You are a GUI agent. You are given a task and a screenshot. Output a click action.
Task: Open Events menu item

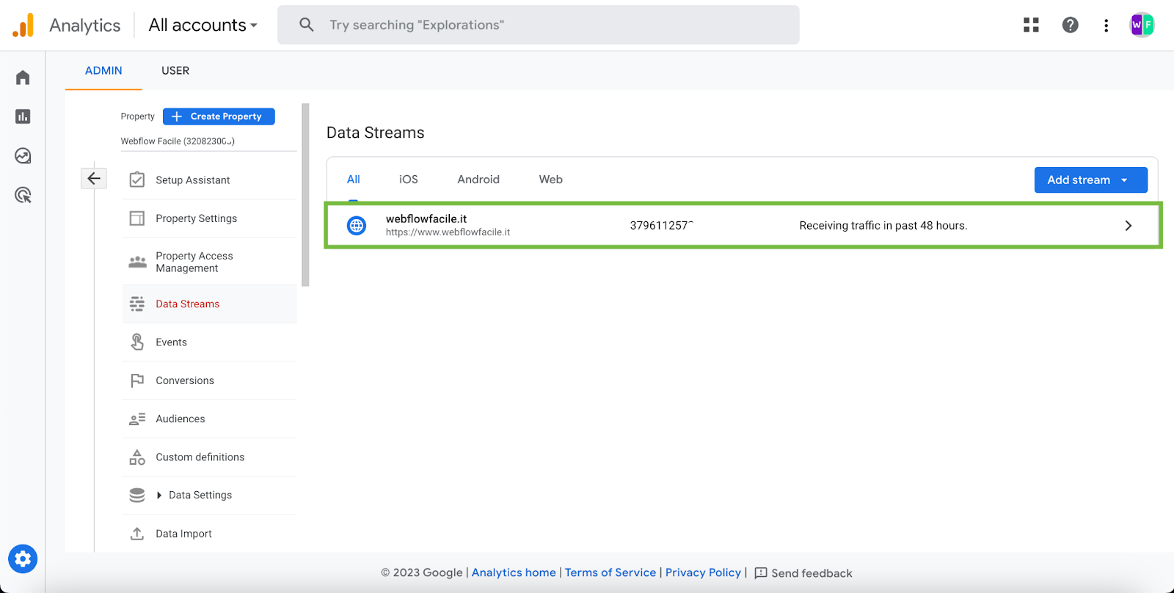tap(209, 342)
